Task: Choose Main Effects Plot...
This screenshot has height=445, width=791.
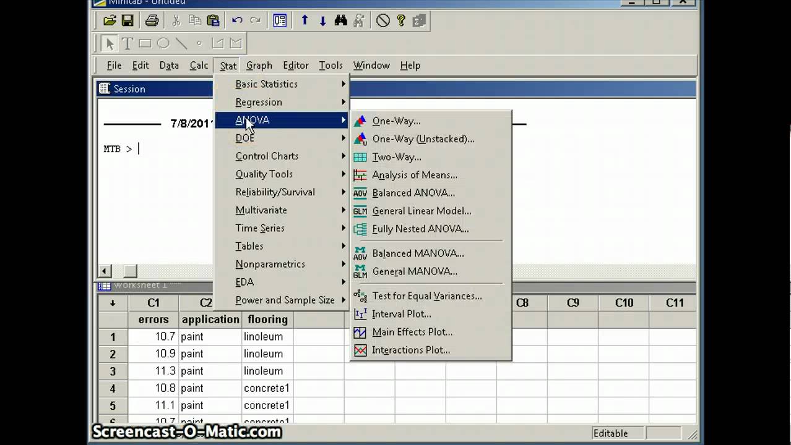Action: [431, 332]
